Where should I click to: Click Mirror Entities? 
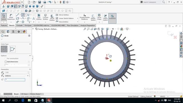point(62,15)
